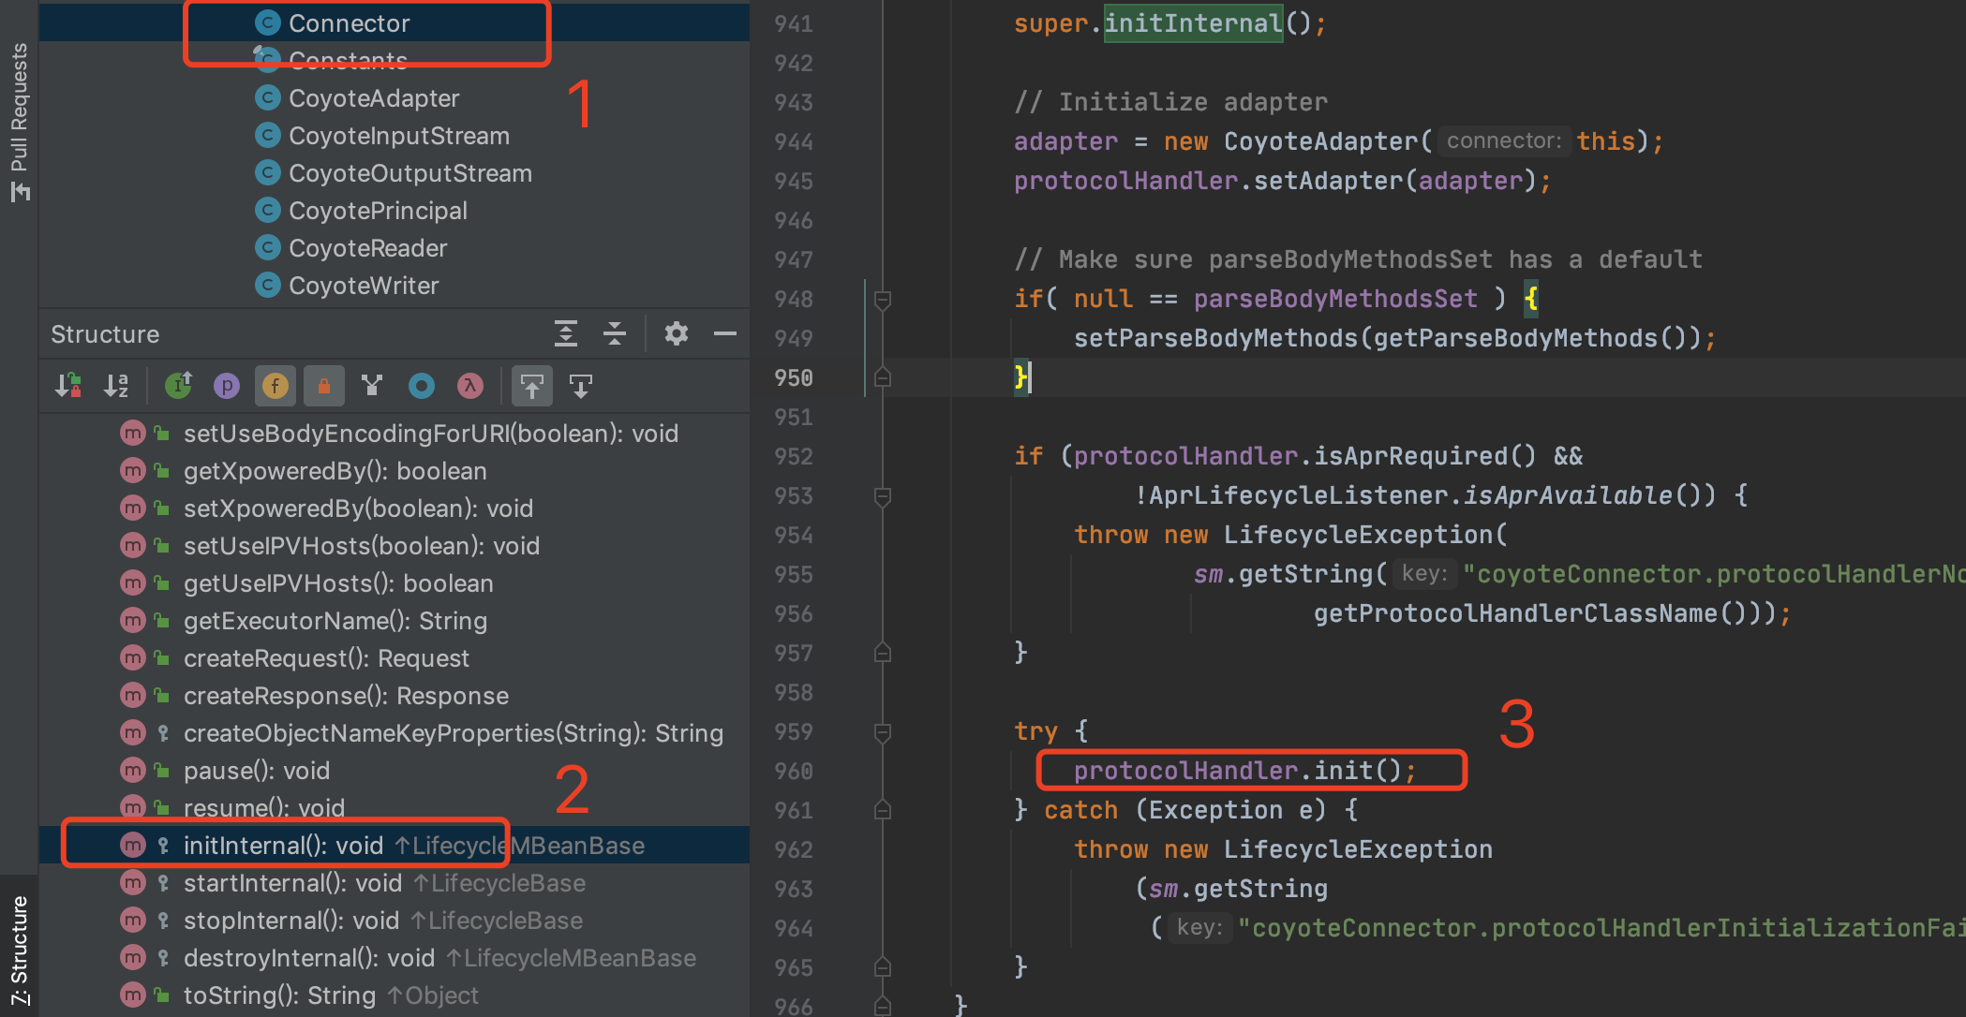Collapse the if block at line 948

pos(882,300)
